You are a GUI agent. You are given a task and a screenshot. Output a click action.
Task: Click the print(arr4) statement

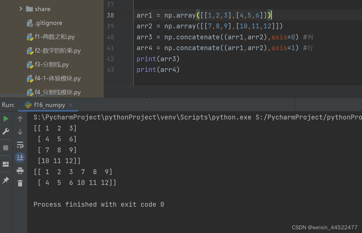coord(158,70)
